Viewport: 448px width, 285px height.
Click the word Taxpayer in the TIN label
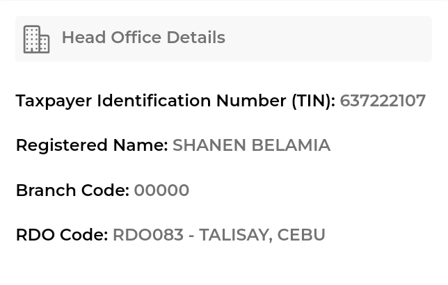54,101
